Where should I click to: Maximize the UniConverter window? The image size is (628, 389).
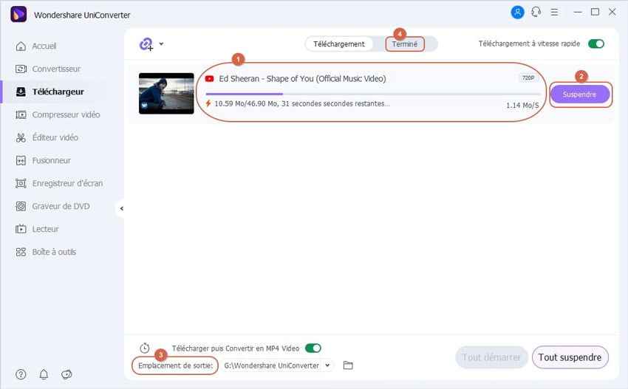[595, 12]
